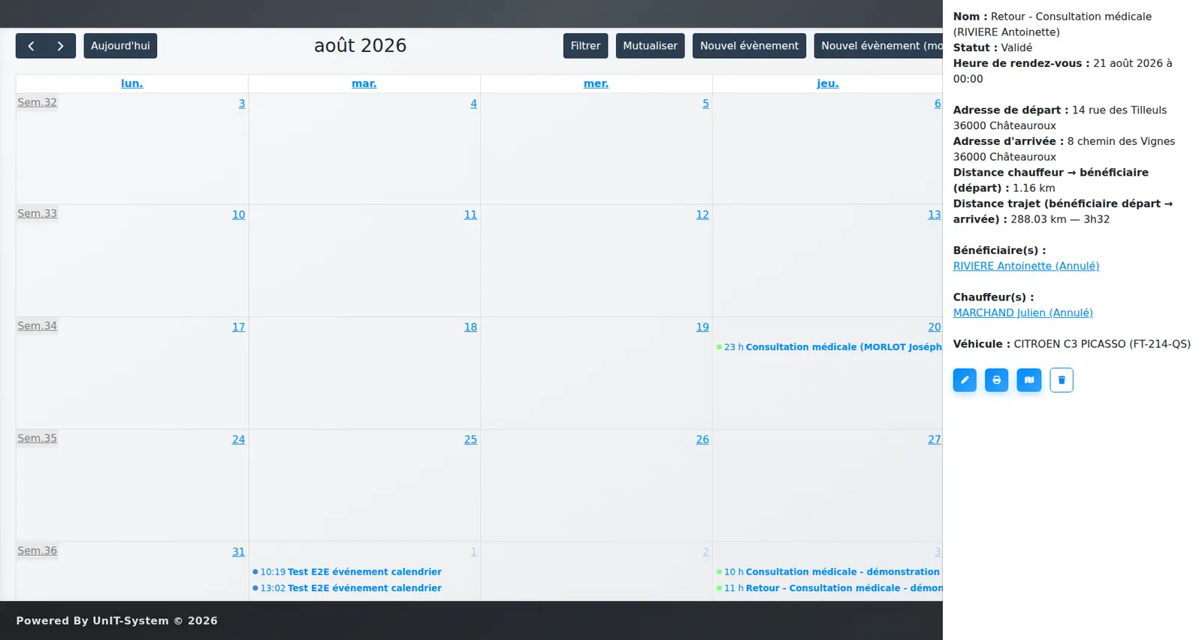The width and height of the screenshot is (1202, 640).
Task: Edit the event using the pencil icon
Action: coord(965,380)
